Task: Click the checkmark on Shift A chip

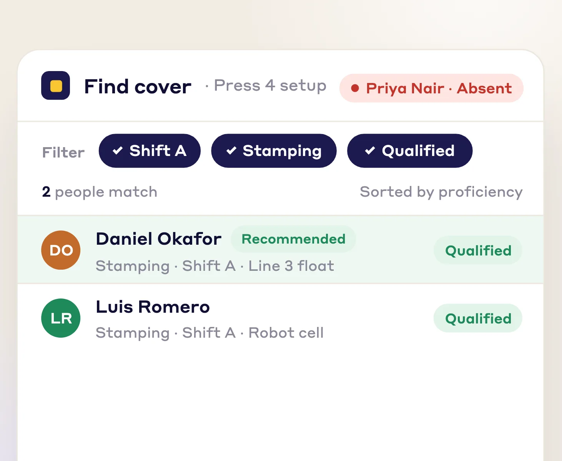Action: [118, 151]
